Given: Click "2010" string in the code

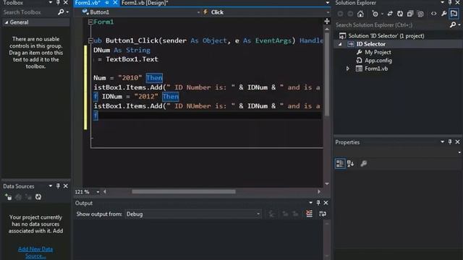Looking at the screenshot, I should coord(130,78).
